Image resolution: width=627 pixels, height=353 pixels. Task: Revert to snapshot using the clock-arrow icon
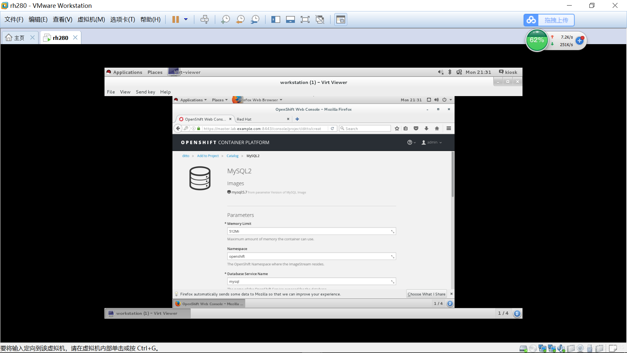click(x=240, y=20)
